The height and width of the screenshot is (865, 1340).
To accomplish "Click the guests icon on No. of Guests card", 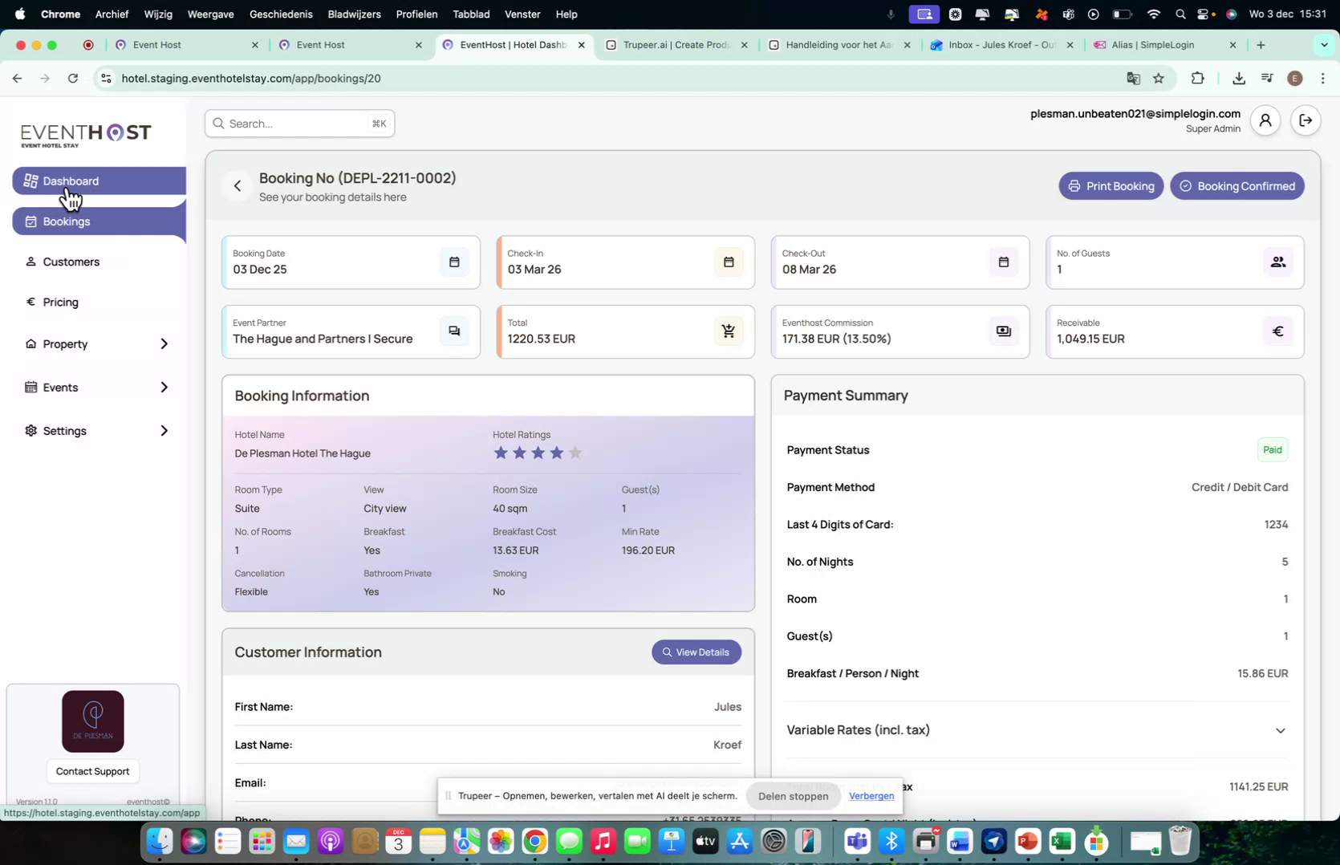I will (x=1277, y=262).
